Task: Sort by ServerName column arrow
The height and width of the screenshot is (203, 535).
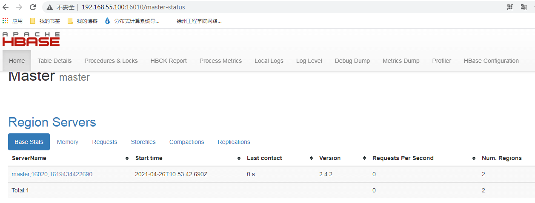Action: pos(127,158)
